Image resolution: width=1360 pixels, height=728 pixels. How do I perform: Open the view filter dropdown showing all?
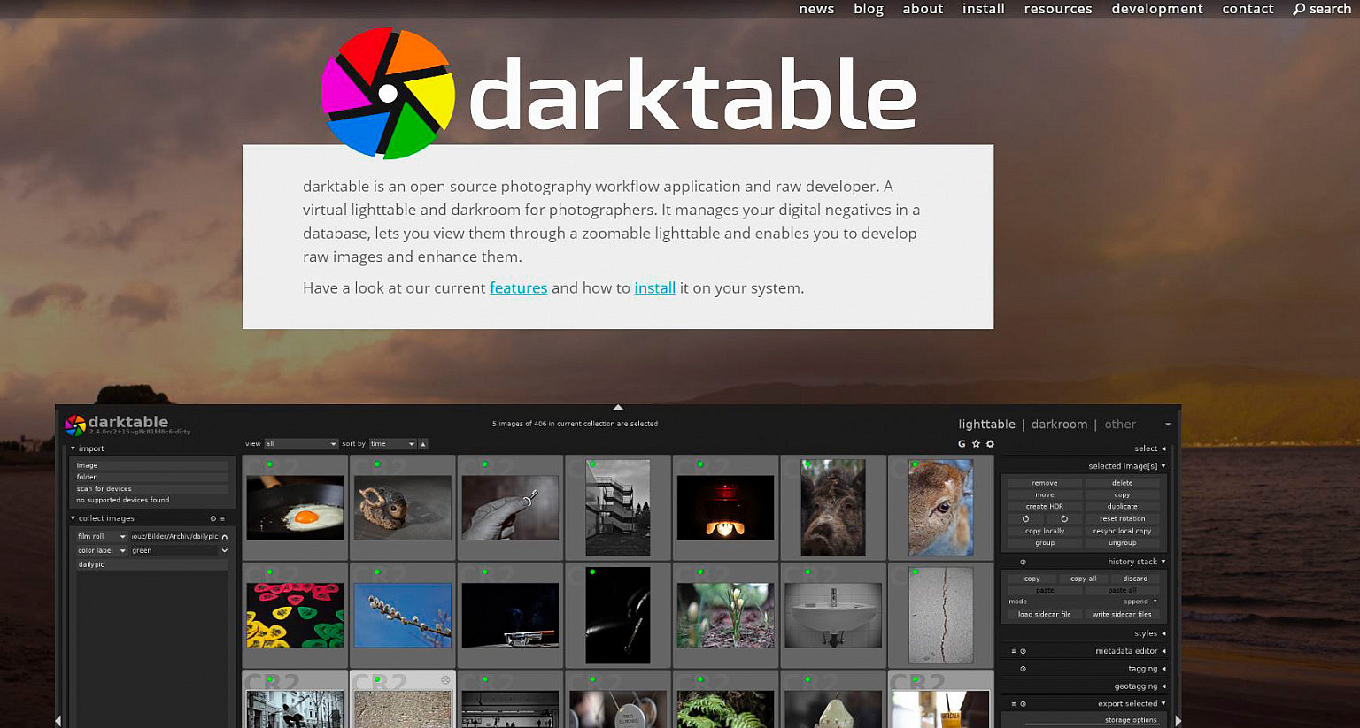click(x=301, y=443)
